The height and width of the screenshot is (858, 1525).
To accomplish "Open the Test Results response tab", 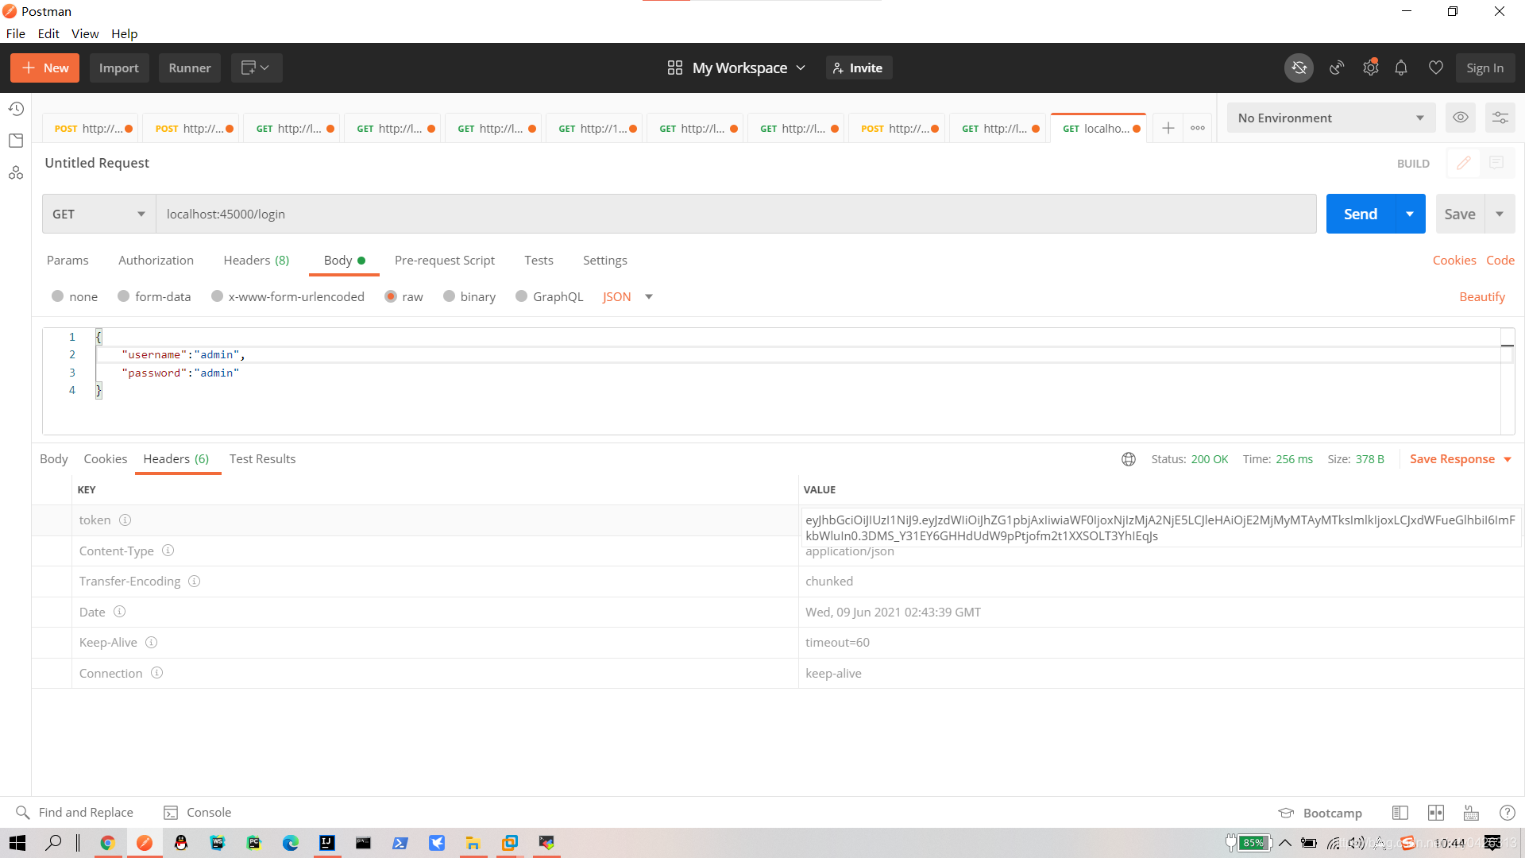I will point(262,459).
